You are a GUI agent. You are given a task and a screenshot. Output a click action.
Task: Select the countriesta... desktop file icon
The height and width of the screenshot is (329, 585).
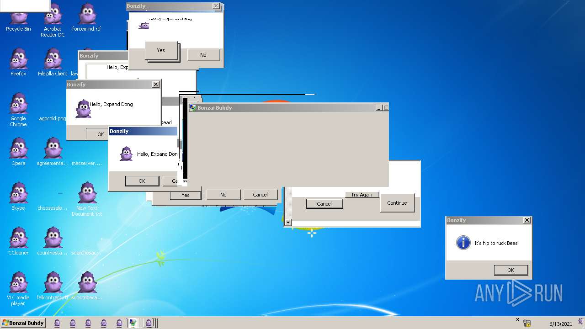tap(53, 241)
